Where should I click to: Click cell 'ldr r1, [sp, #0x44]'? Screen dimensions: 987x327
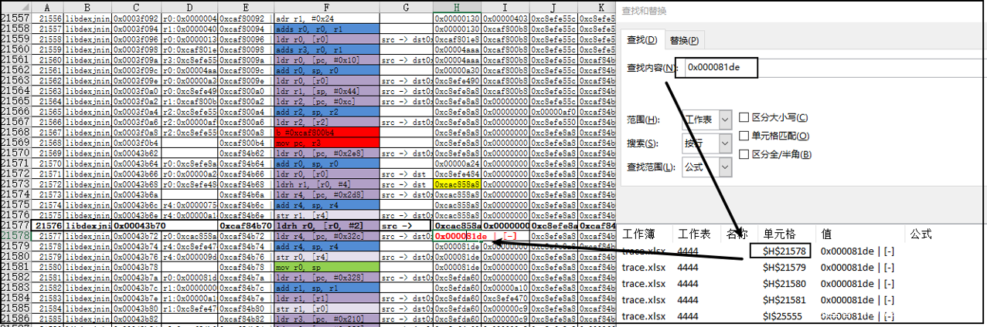coord(326,91)
